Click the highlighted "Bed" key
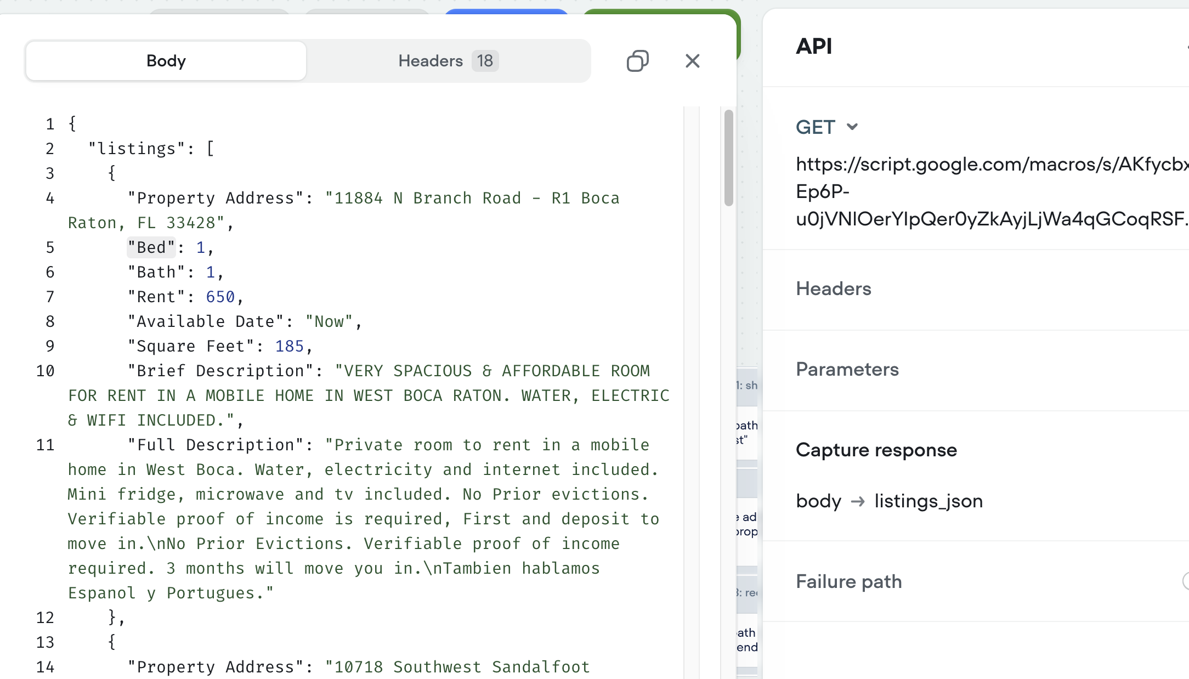1189x679 pixels. tap(151, 248)
